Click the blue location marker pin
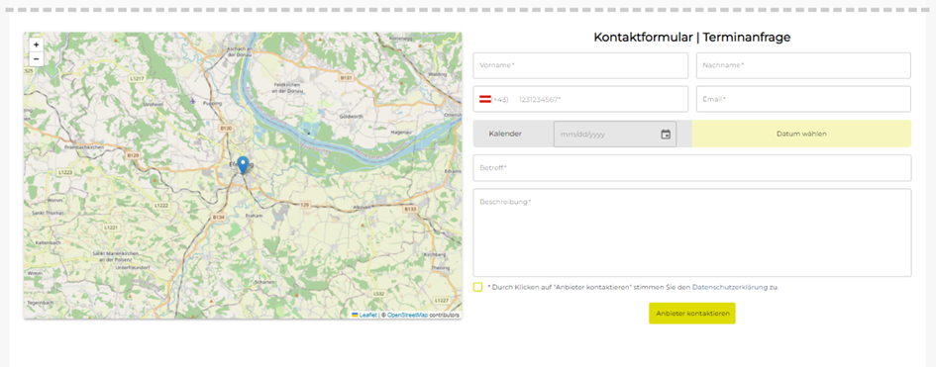The height and width of the screenshot is (367, 936). 243,165
